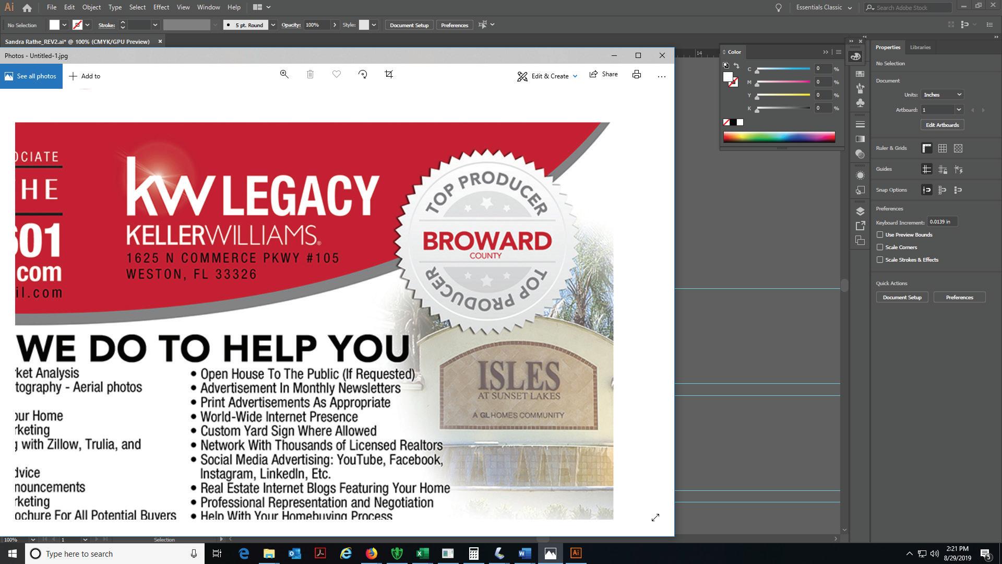Screen dimensions: 1002x564
Task: Click the Edit Artboards button
Action: pos(942,125)
